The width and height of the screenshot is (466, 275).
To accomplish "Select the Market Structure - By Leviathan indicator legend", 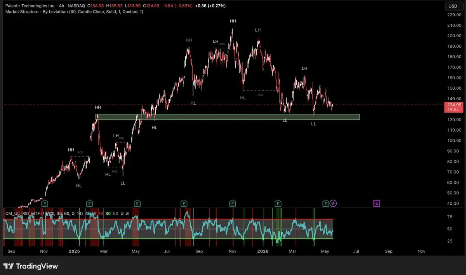I will [x=74, y=12].
